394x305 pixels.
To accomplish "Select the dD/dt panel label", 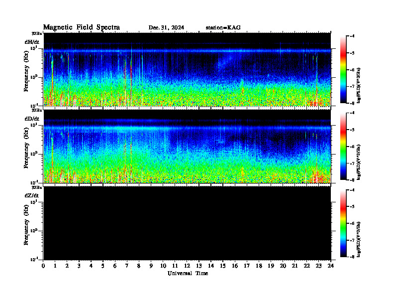I will coord(32,119).
